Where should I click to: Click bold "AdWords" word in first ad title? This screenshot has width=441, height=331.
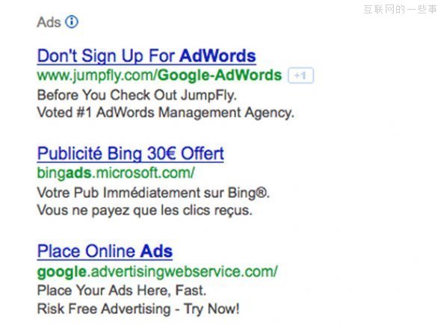tap(218, 56)
